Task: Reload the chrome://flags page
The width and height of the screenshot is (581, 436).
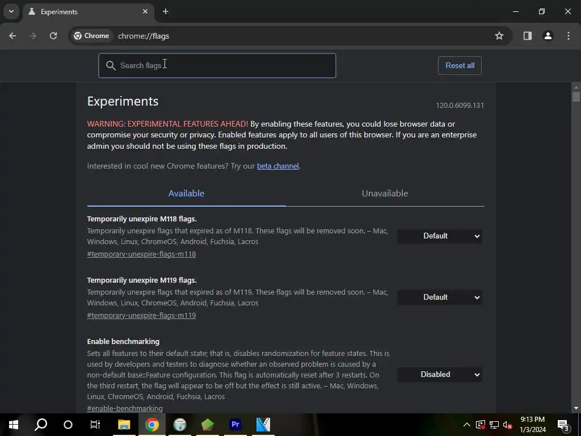Action: pyautogui.click(x=53, y=36)
